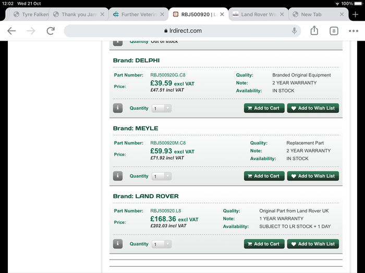The height and width of the screenshot is (273, 365).
Task: Click the £202.03 incl VAT text
Action: click(168, 226)
